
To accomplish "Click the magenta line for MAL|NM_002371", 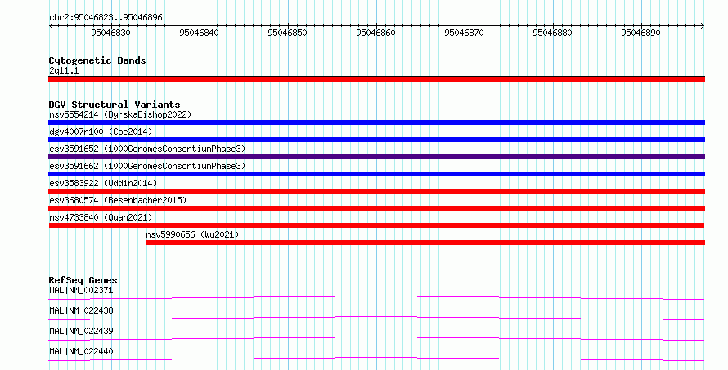I will (376, 297).
